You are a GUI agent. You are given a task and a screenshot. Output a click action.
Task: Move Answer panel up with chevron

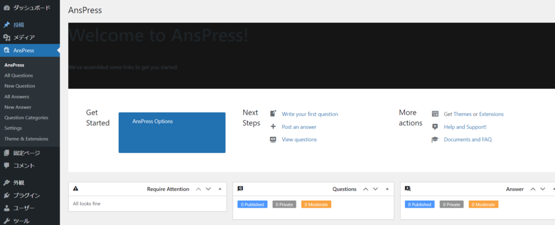(x=533, y=189)
